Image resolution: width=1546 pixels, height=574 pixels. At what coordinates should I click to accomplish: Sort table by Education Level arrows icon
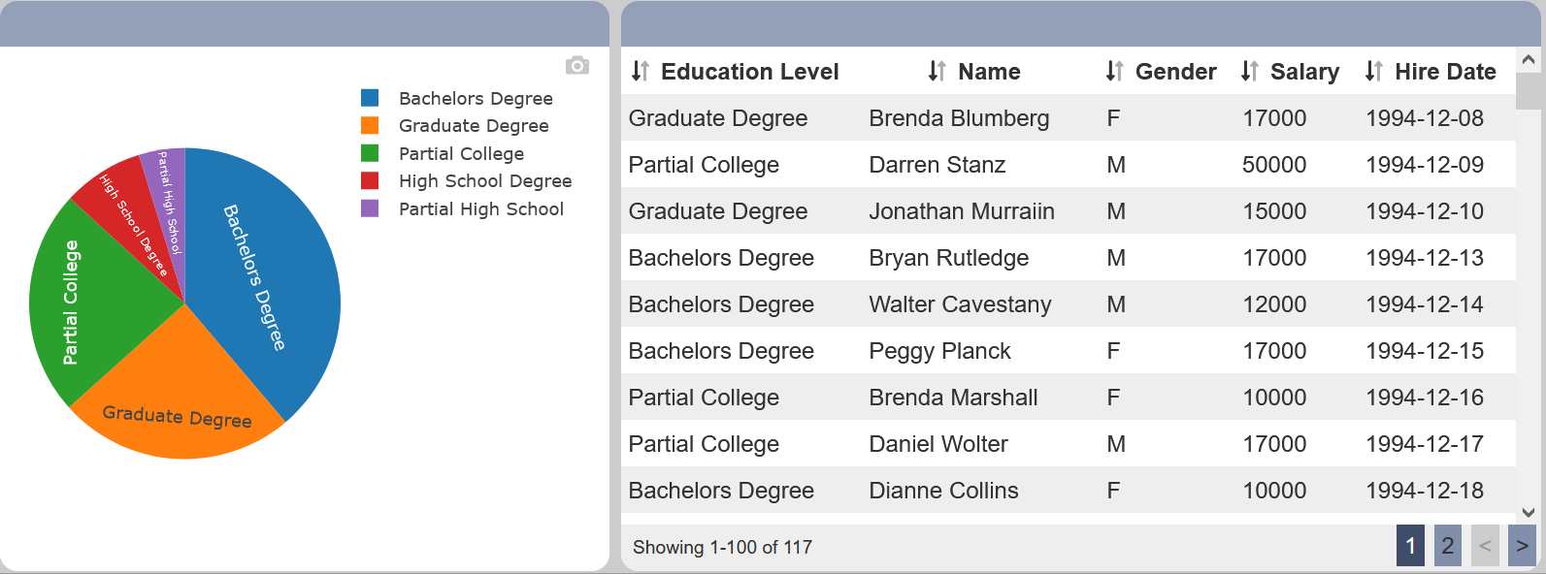point(641,71)
